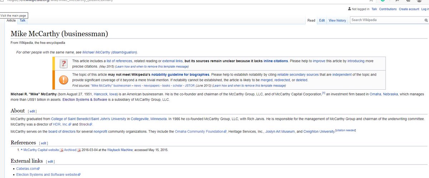Click introducing link in citation notice
Viewport: 429px width, 178px height.
[x=356, y=61]
